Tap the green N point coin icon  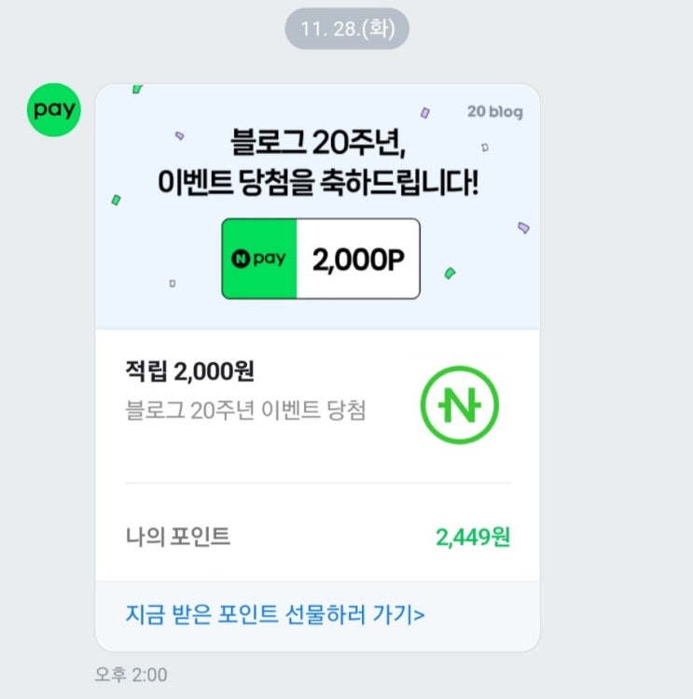pos(460,405)
